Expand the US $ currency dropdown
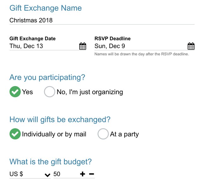203x185 pixels. click(x=30, y=174)
